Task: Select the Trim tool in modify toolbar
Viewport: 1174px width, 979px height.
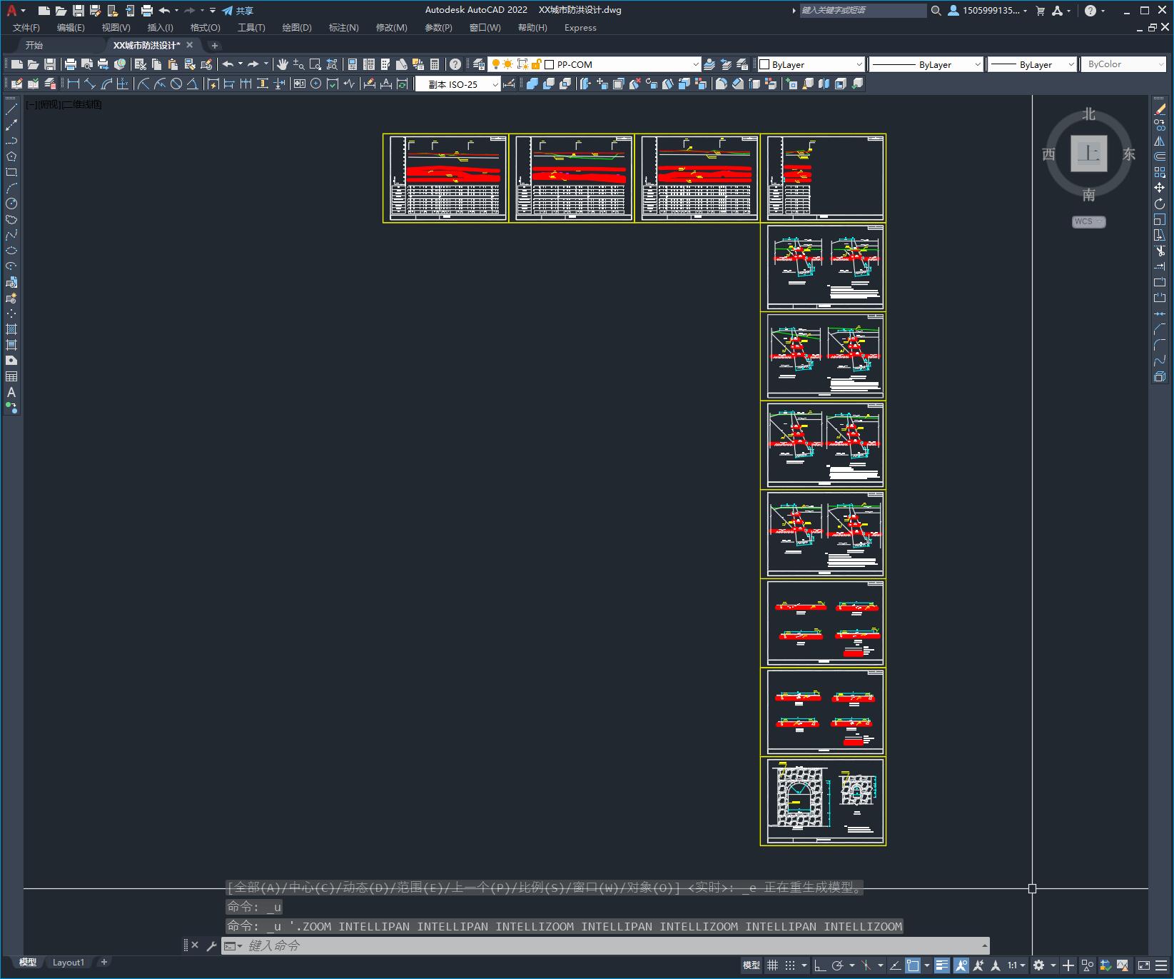Action: coord(1160,251)
